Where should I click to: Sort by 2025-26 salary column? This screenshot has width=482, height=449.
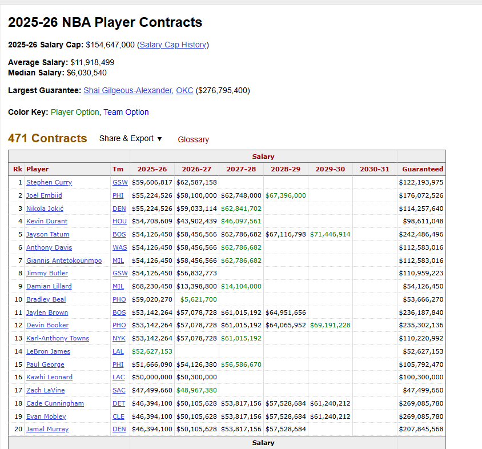[152, 169]
